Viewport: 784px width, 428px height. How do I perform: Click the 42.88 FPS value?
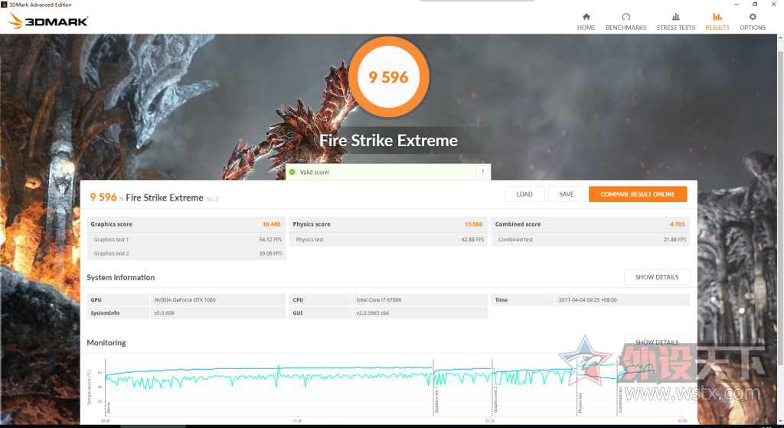pyautogui.click(x=472, y=240)
